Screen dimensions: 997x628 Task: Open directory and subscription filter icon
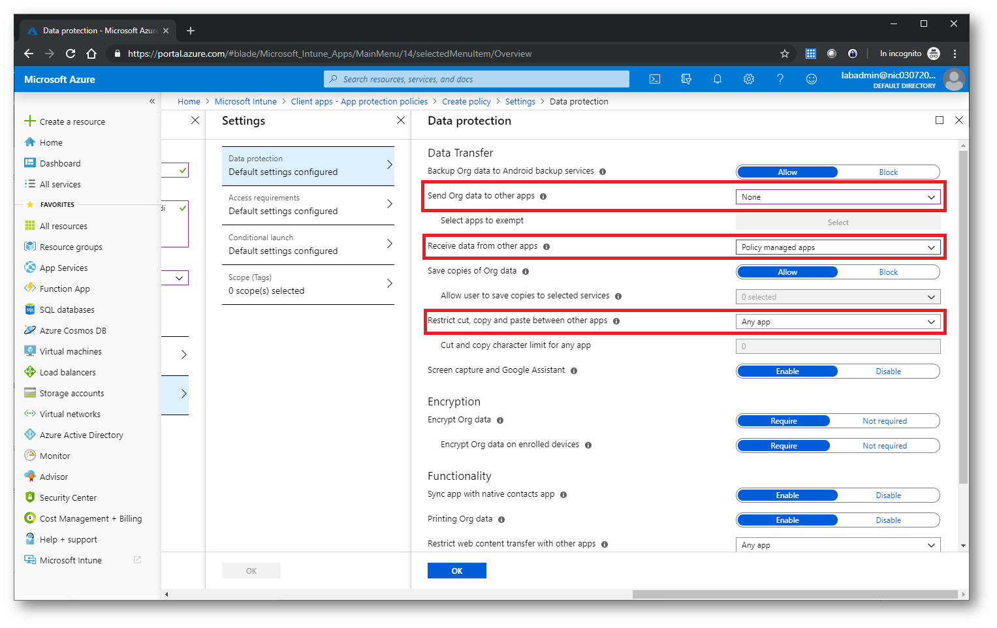[x=686, y=79]
